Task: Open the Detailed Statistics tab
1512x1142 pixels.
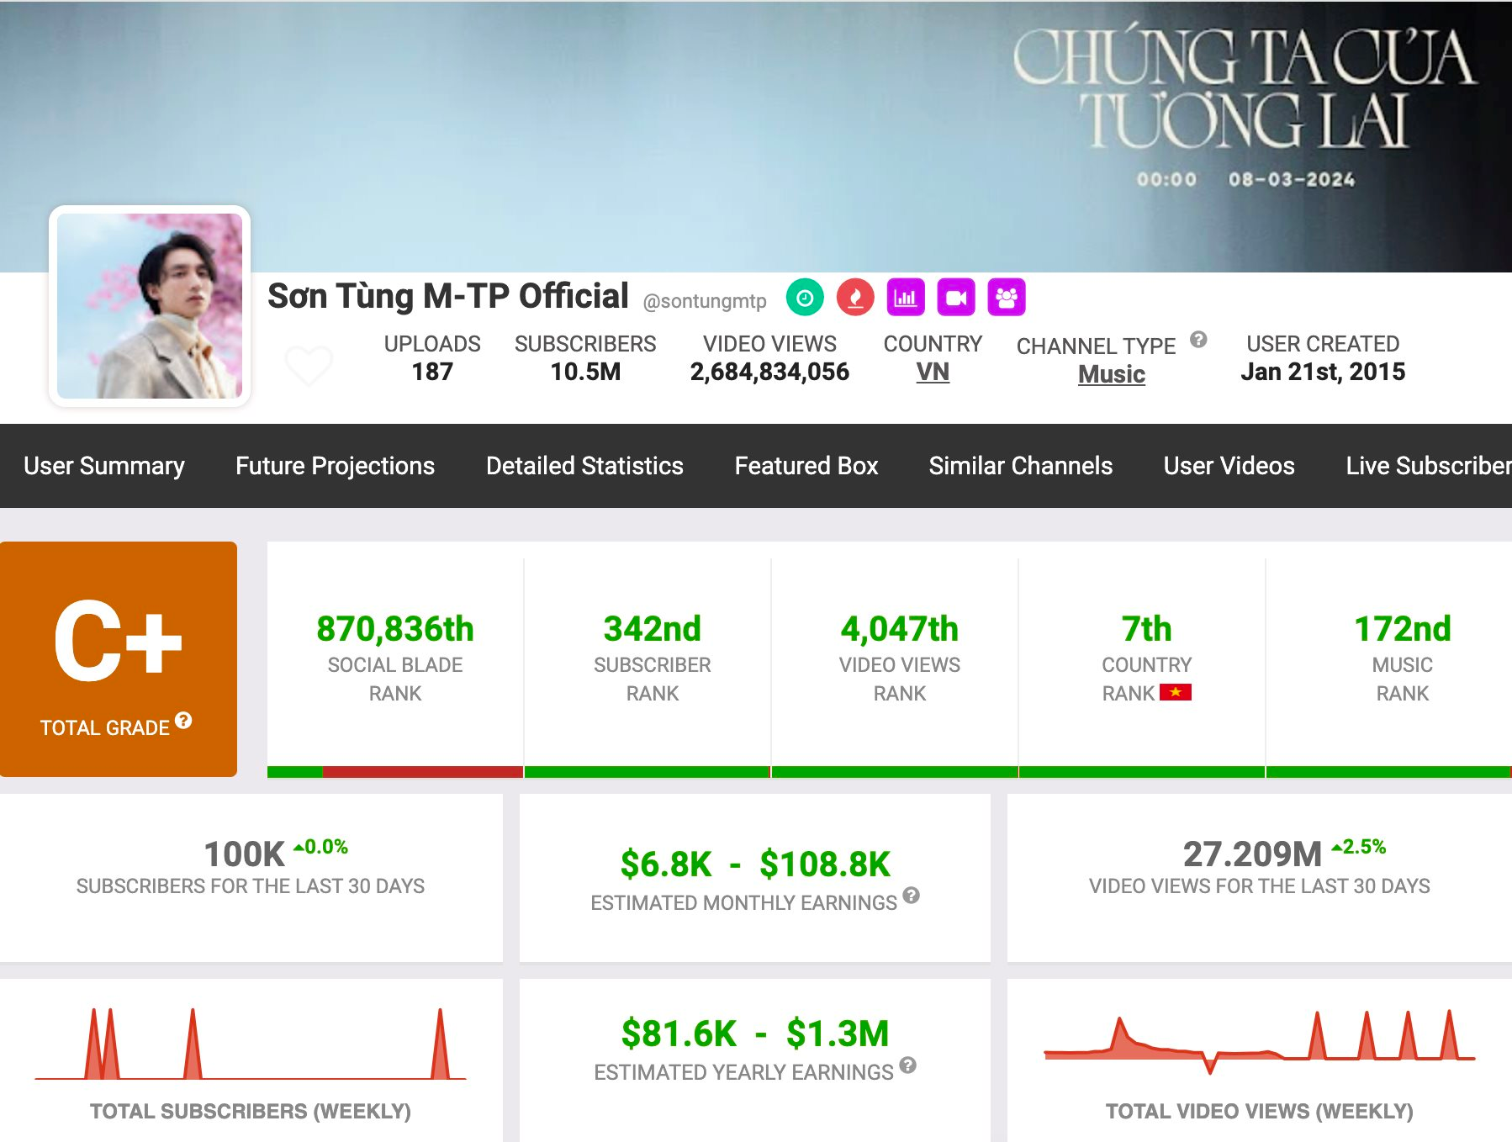Action: pyautogui.click(x=584, y=466)
